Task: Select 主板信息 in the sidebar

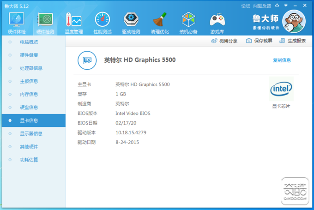Action: click(x=34, y=81)
